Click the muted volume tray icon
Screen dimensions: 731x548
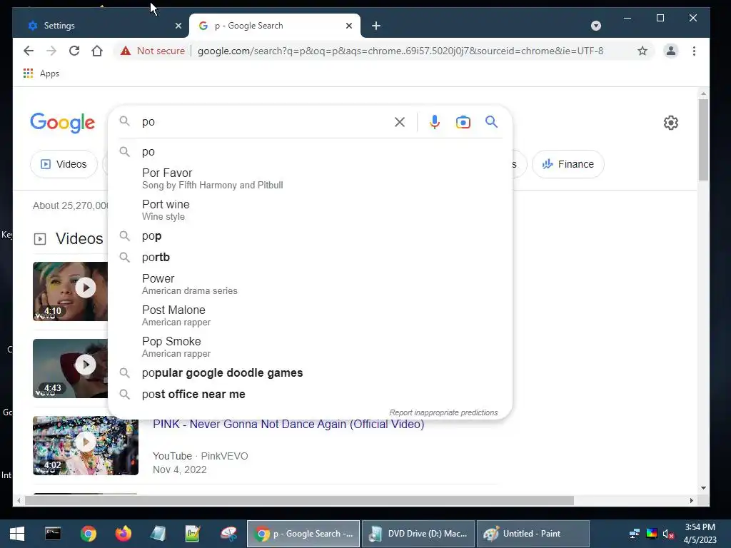click(x=668, y=534)
